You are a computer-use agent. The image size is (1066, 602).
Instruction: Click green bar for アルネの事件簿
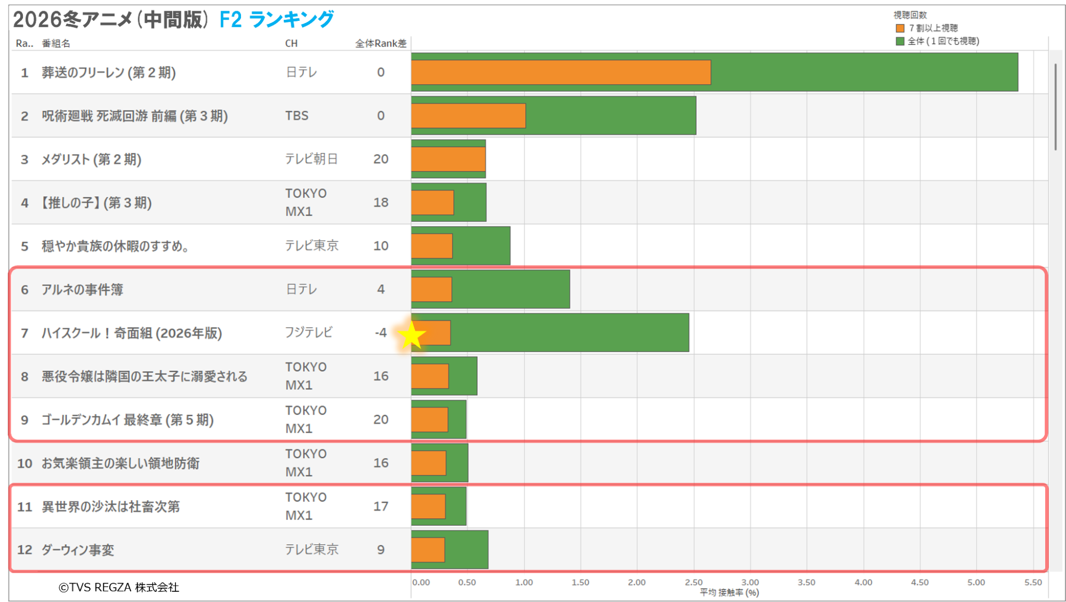[x=510, y=289]
